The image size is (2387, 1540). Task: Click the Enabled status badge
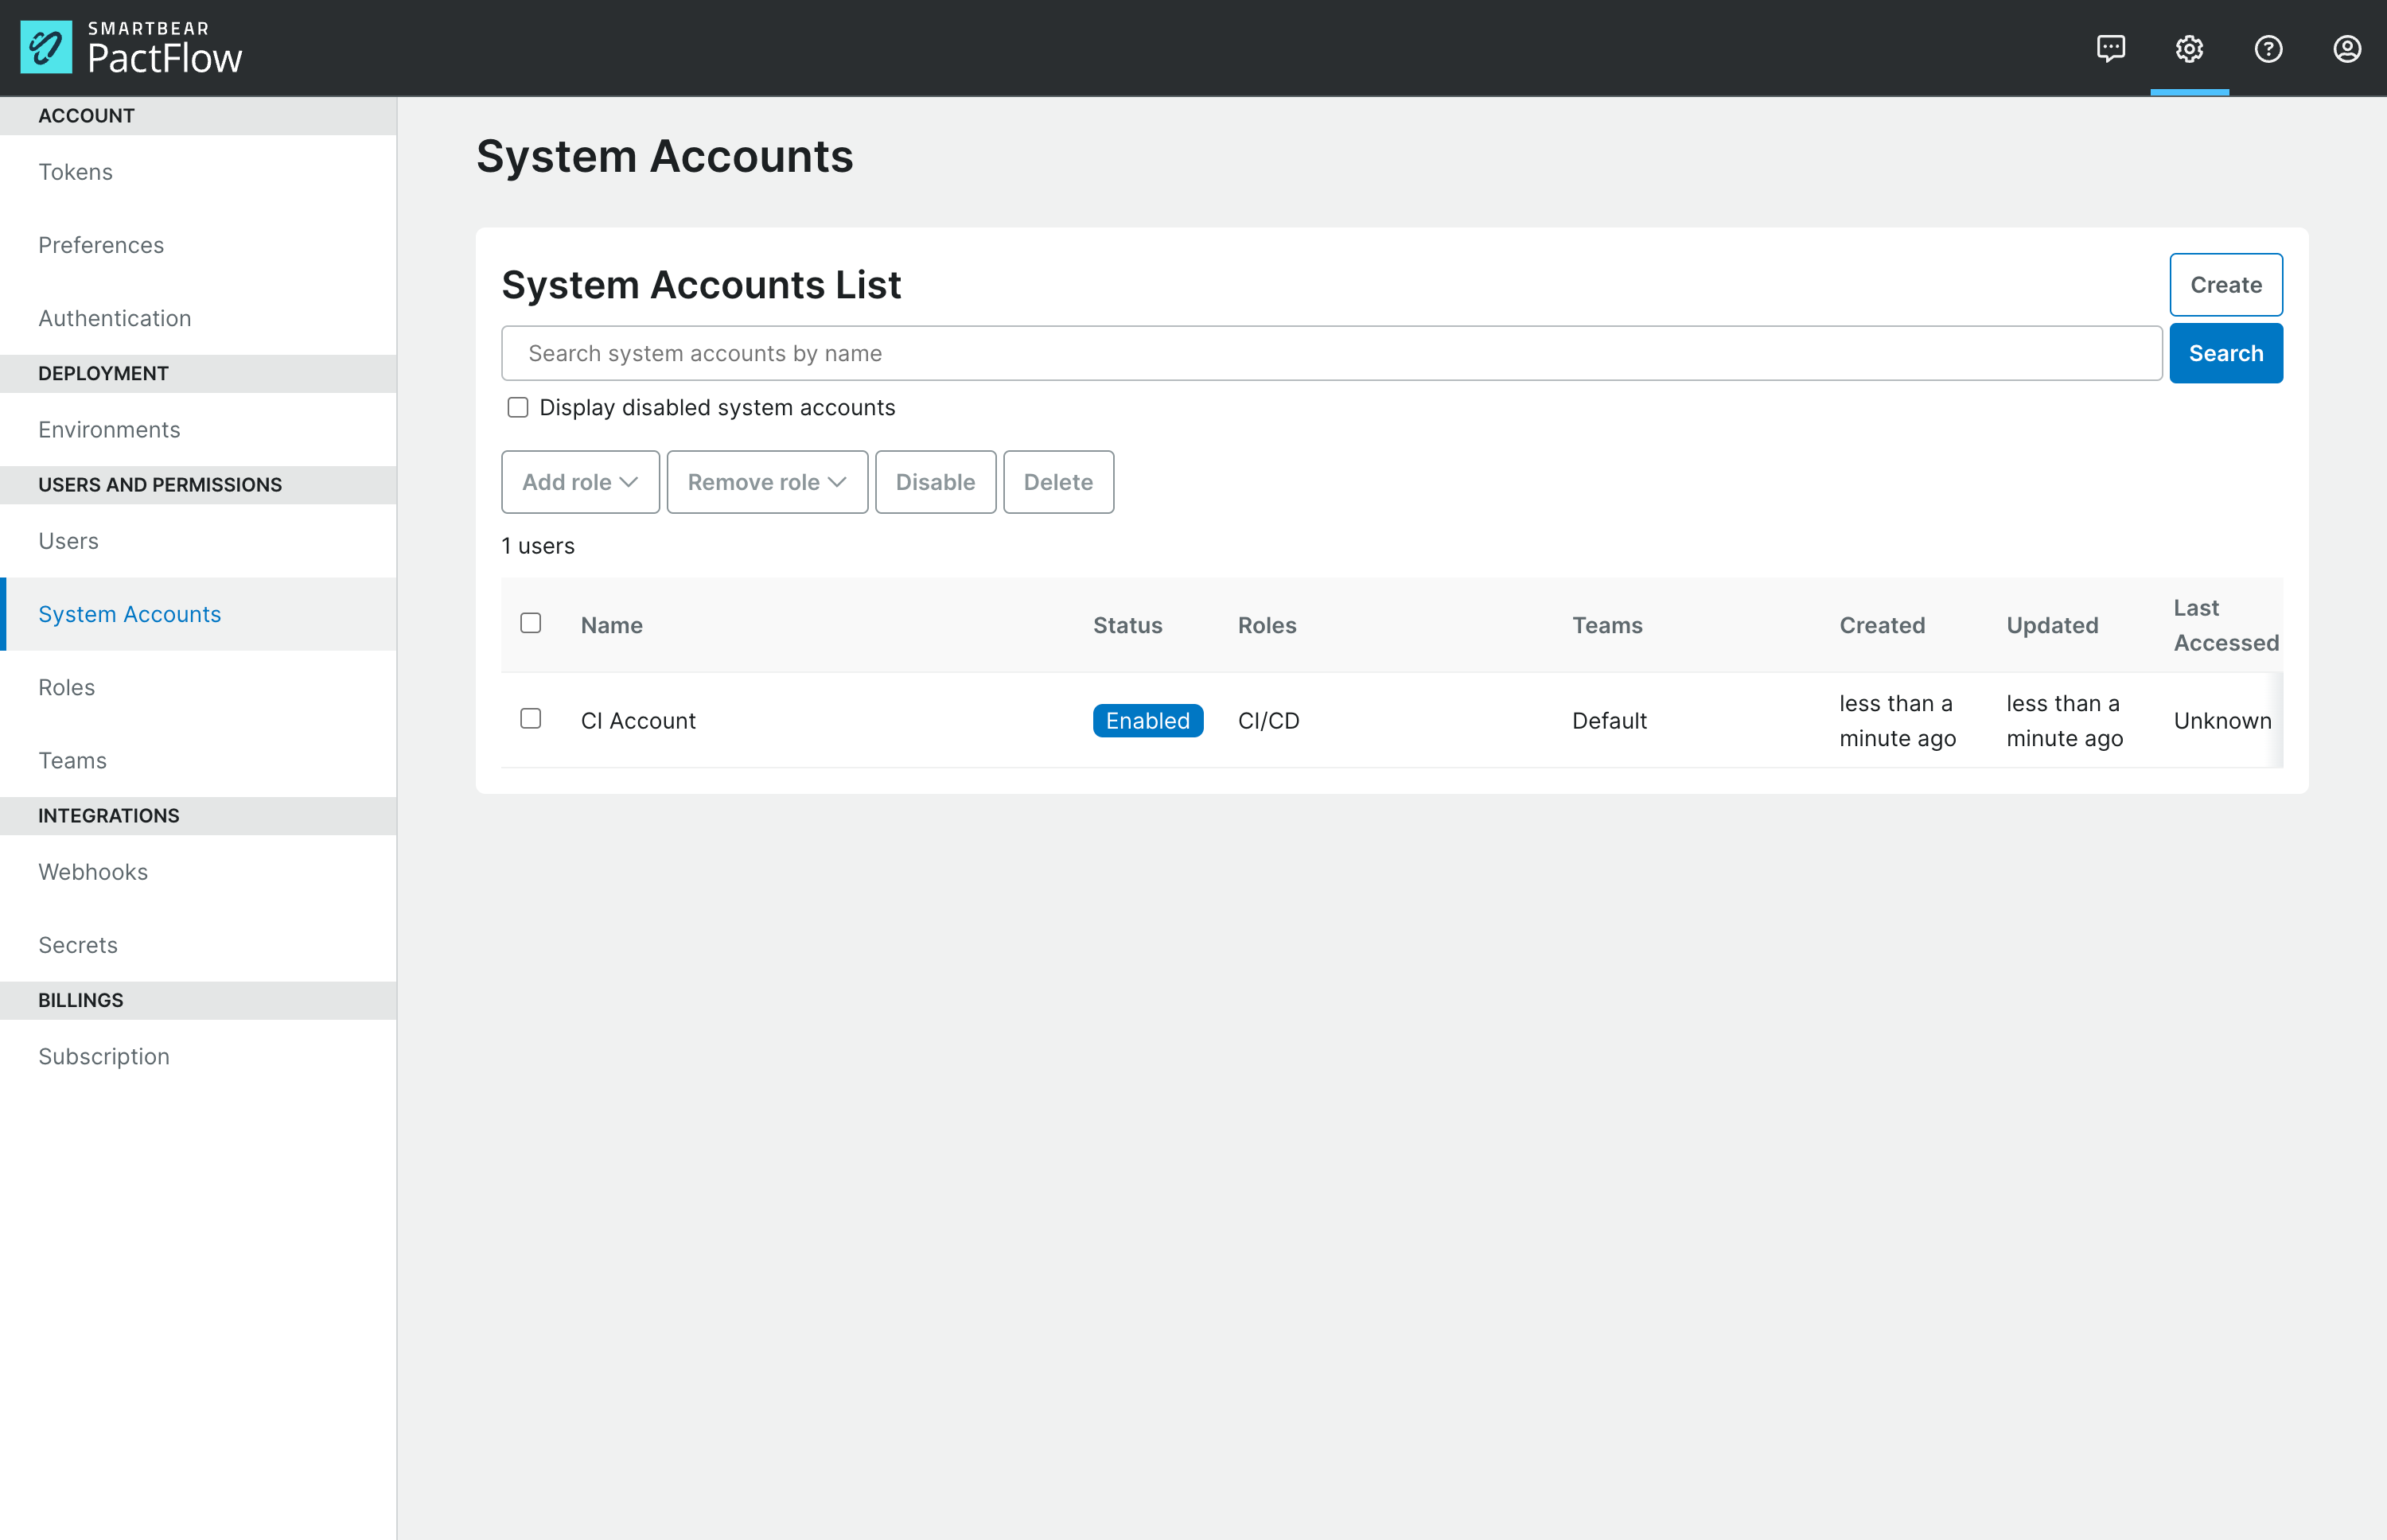pyautogui.click(x=1147, y=719)
